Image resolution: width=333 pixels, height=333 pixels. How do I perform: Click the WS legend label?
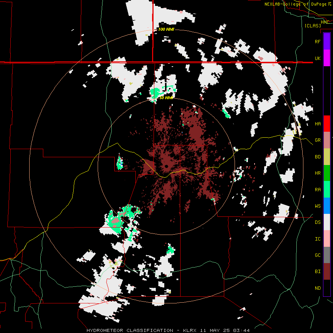[x=317, y=206]
